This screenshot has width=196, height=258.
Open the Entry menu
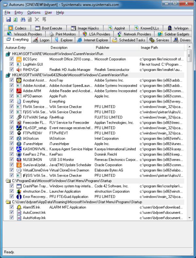pos(19,12)
